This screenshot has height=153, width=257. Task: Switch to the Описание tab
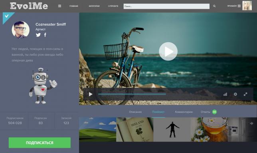click(x=135, y=112)
